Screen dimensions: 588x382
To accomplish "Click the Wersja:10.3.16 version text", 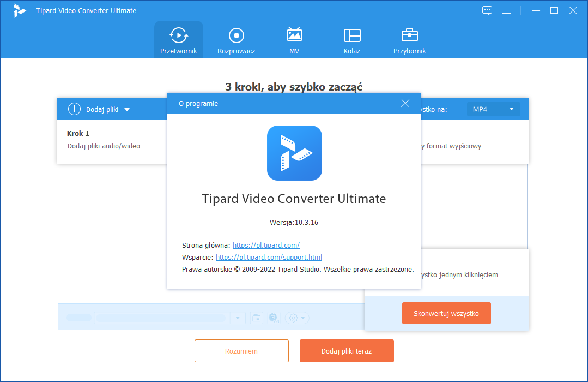I will (294, 222).
